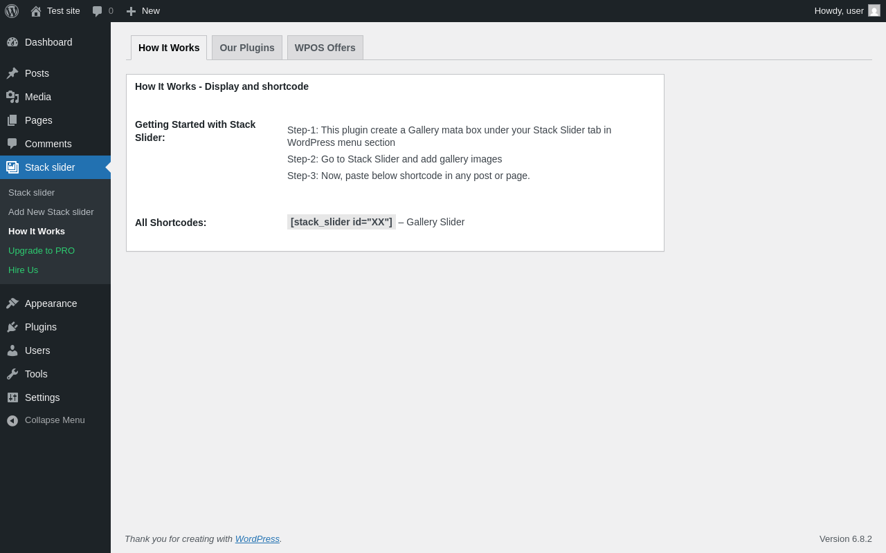Image resolution: width=886 pixels, height=553 pixels.
Task: Open Stack slider submenu item
Action: click(x=32, y=193)
